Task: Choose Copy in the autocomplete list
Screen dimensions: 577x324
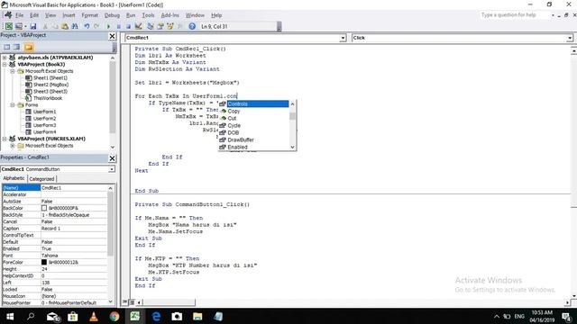Action: click(253, 111)
